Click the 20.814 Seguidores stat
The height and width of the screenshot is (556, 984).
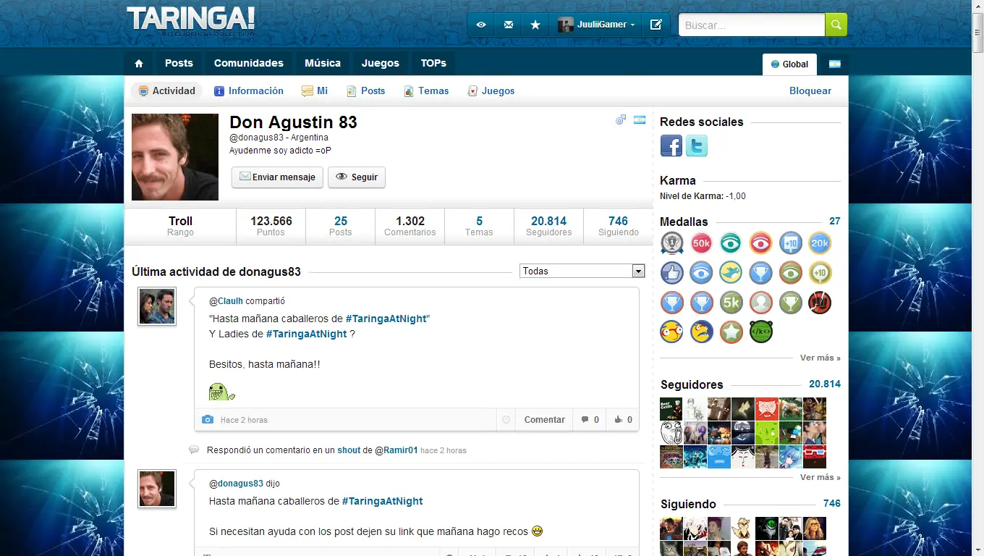[548, 226]
